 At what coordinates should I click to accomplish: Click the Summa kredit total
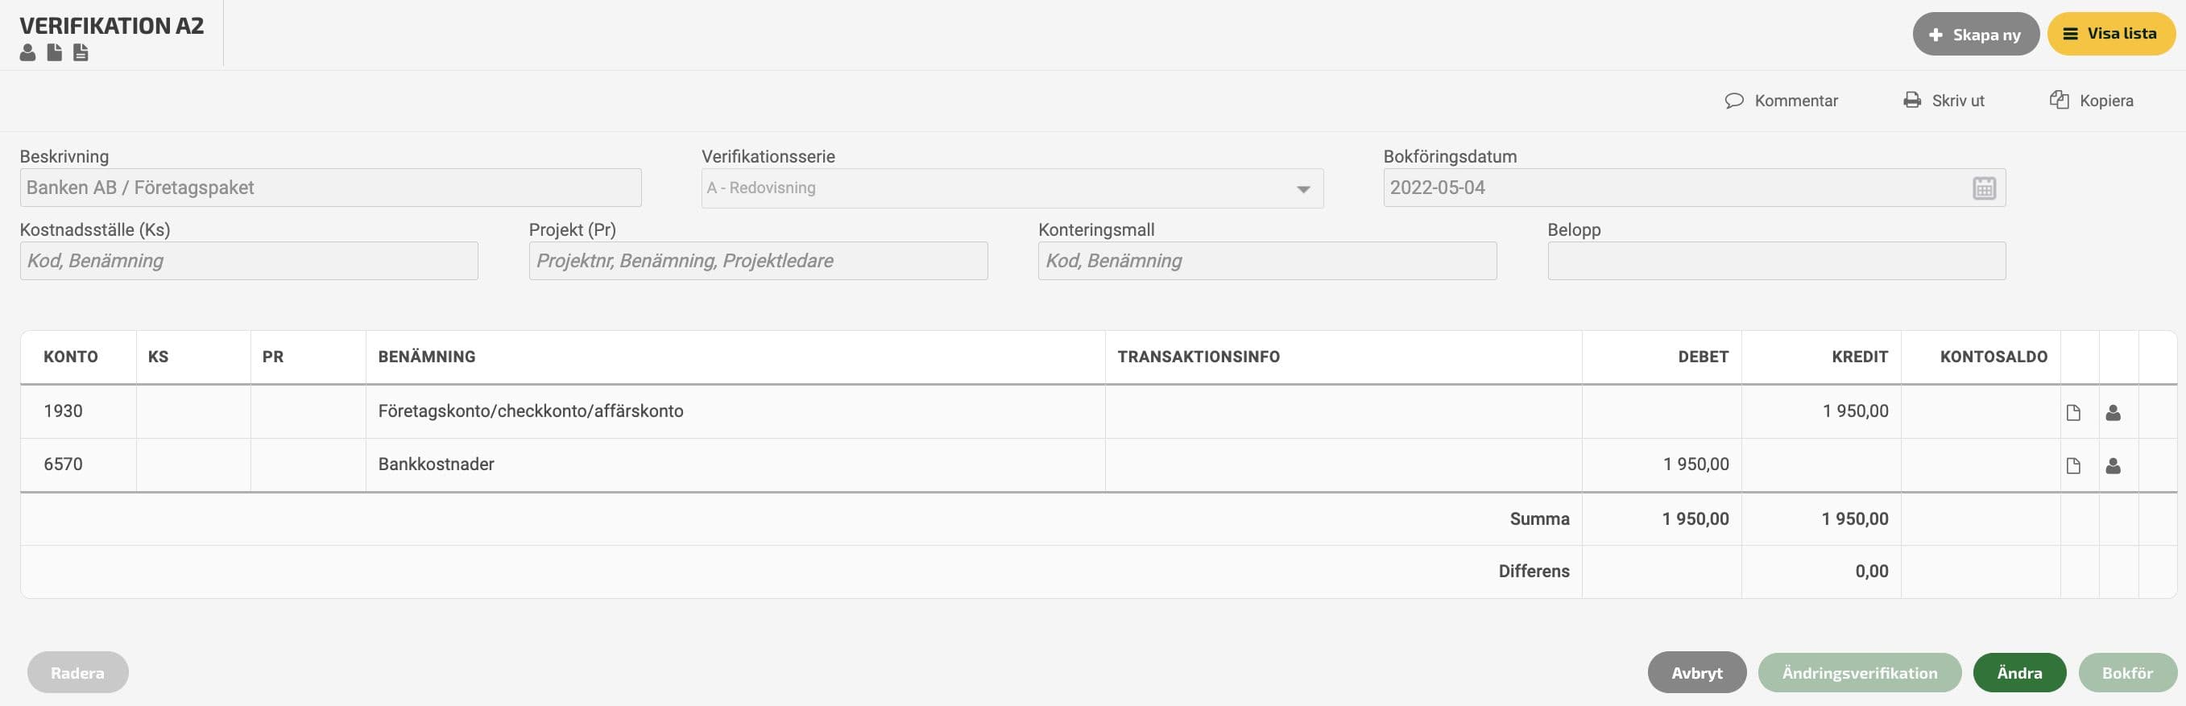coord(1854,518)
